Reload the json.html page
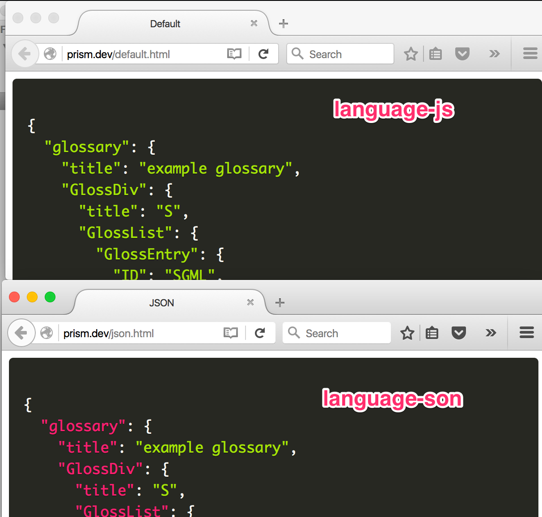Screen dimensions: 542x517 pos(260,333)
